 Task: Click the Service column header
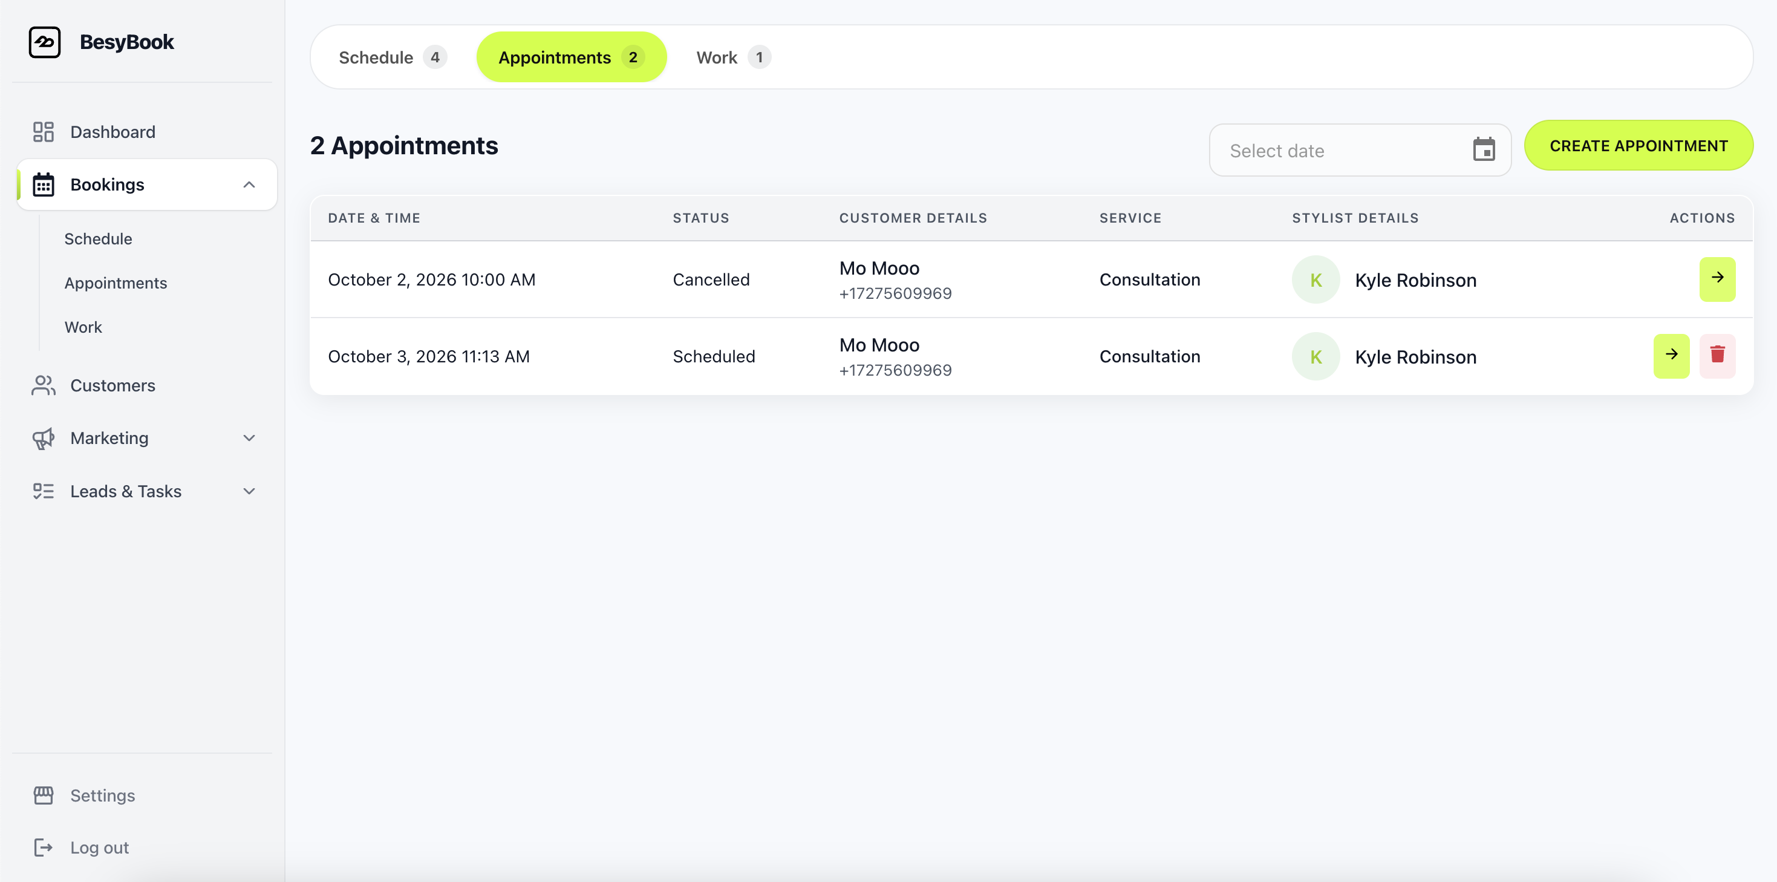[1130, 218]
